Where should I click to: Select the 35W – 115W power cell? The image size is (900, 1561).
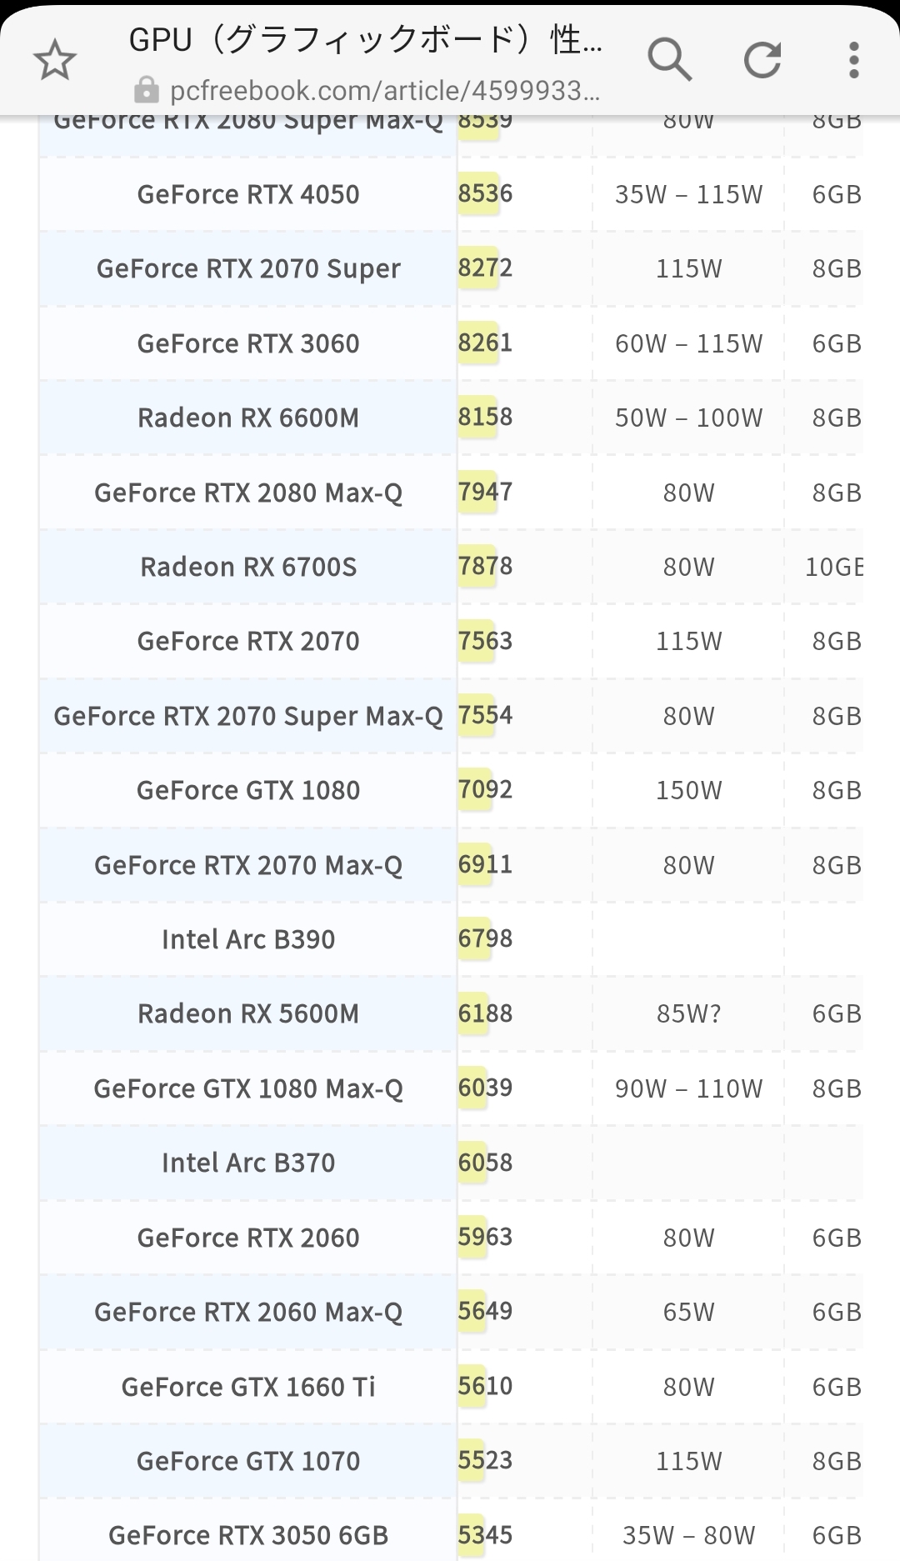(x=688, y=194)
